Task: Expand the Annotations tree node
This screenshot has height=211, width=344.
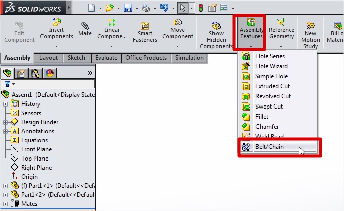Action: (6, 131)
